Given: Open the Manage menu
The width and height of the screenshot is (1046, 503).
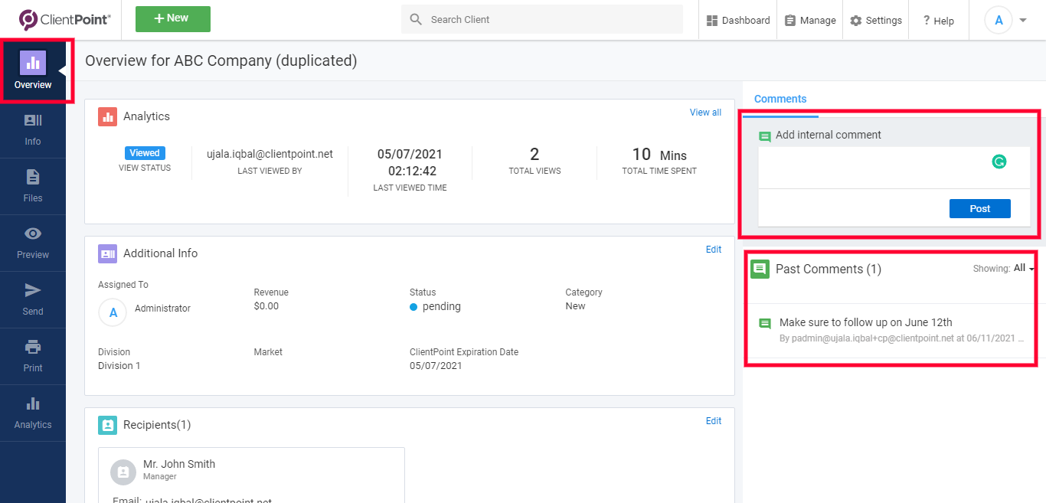Looking at the screenshot, I should (810, 21).
